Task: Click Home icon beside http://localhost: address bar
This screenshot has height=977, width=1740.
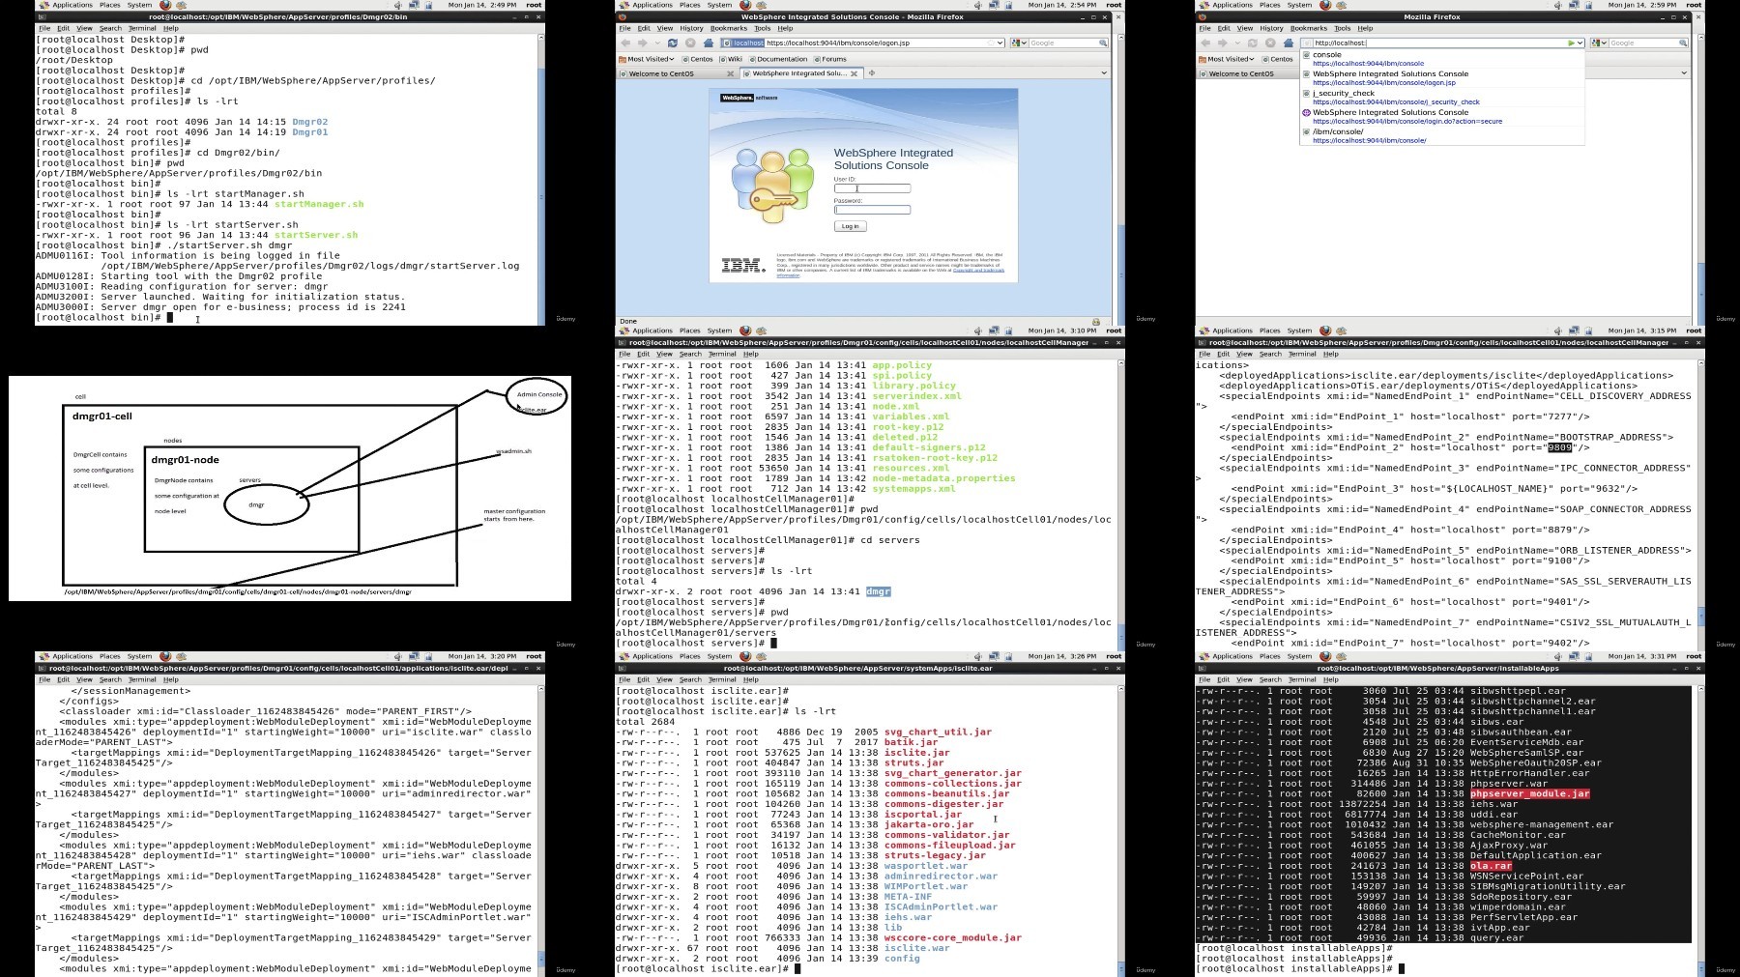Action: (x=1289, y=43)
